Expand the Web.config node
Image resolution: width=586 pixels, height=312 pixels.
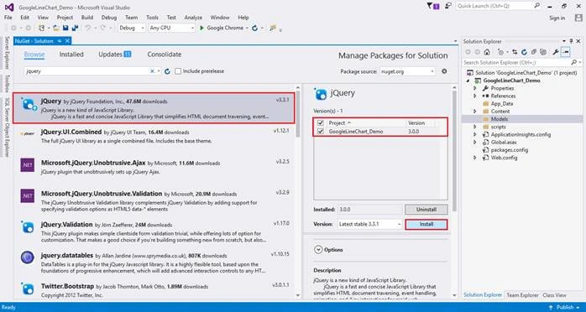click(x=475, y=158)
